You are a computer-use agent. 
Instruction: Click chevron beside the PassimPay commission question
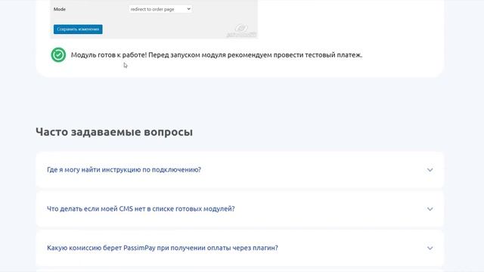point(430,249)
